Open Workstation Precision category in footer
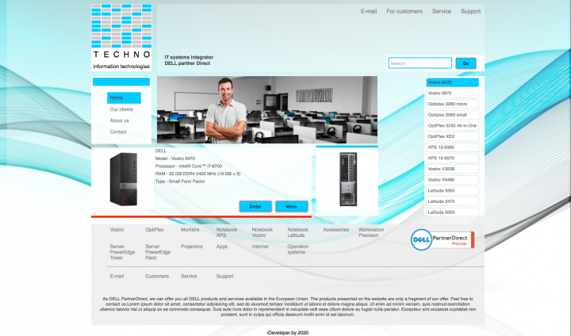 pos(371,232)
